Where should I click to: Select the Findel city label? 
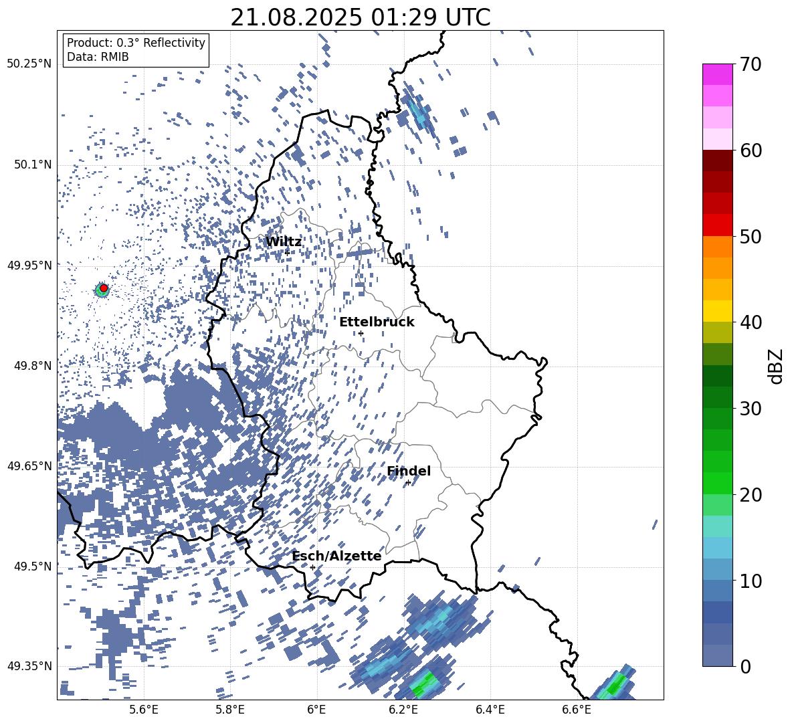pyautogui.click(x=409, y=471)
